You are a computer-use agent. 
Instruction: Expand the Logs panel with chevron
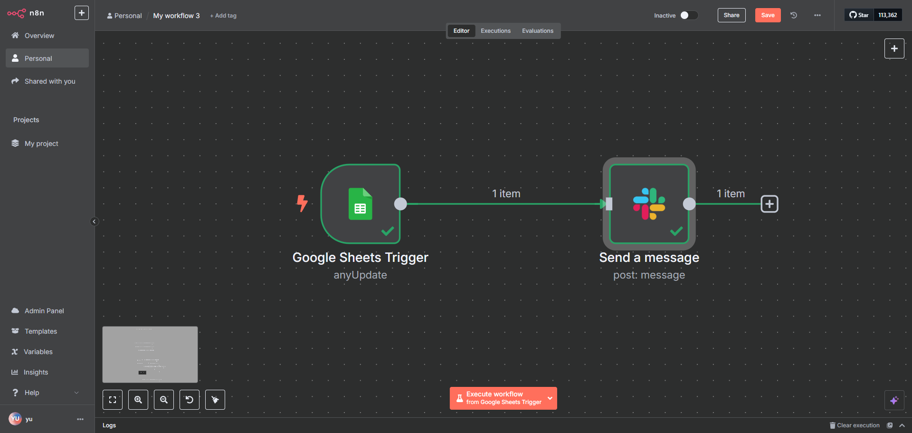902,425
